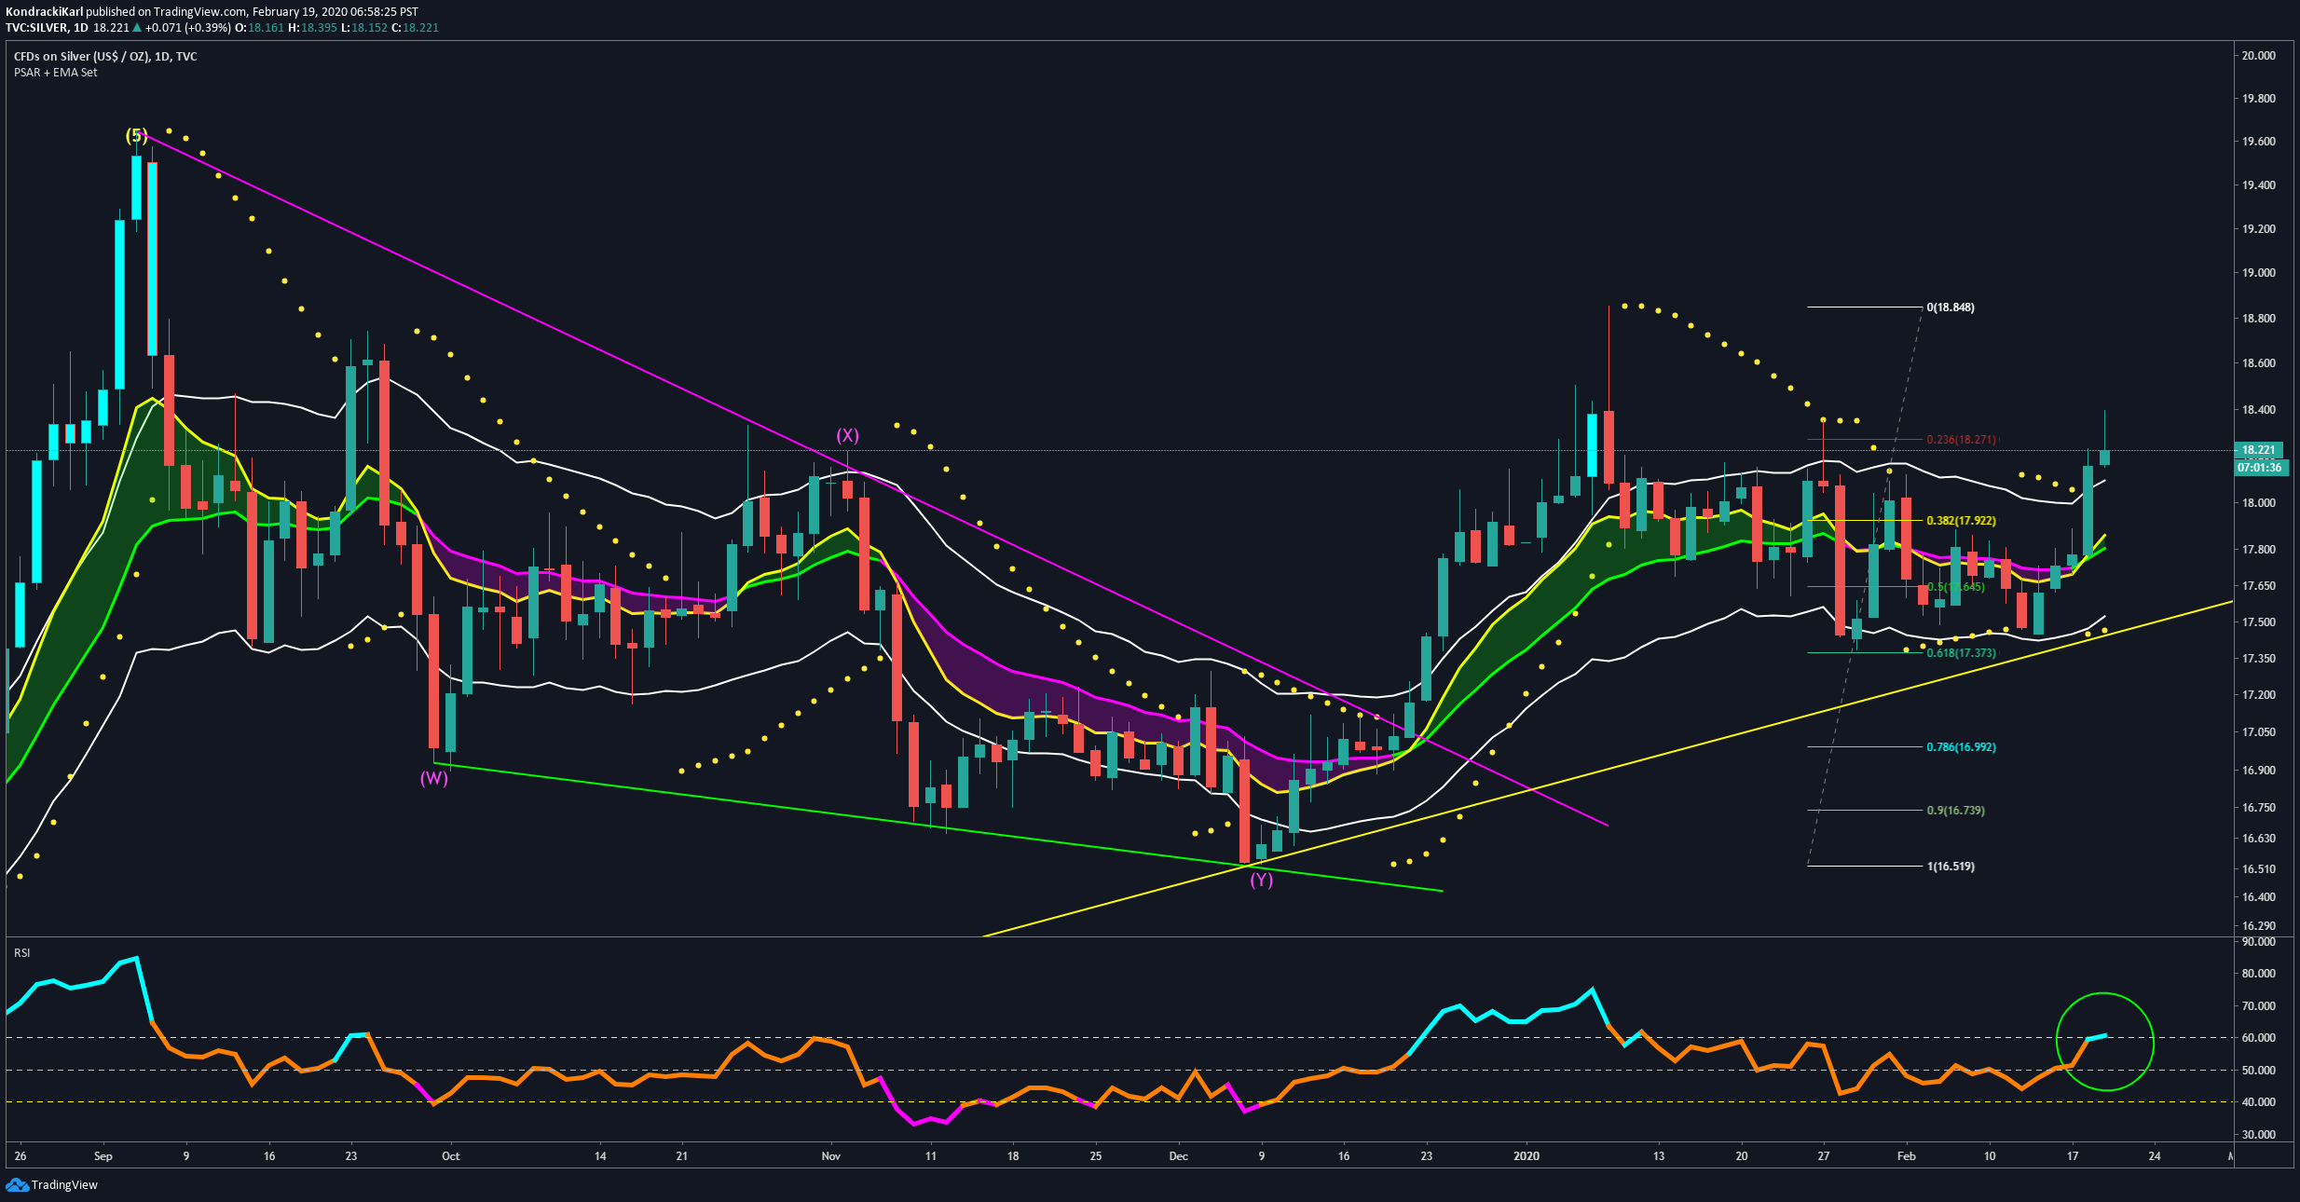Viewport: 2300px width, 1202px height.
Task: Click the 18.400 price axis label
Action: coord(2259,410)
